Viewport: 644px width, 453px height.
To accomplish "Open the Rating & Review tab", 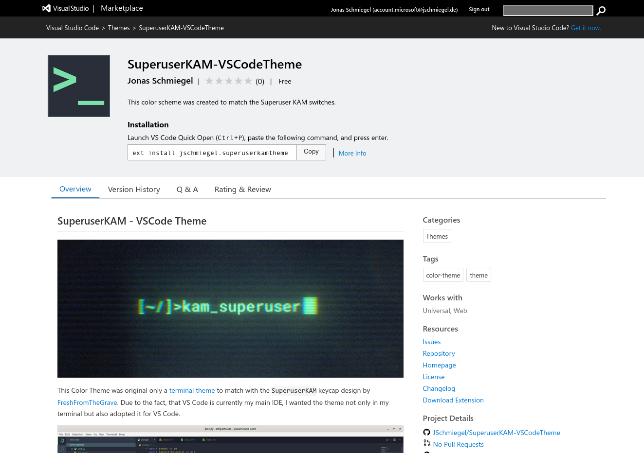I will 243,190.
